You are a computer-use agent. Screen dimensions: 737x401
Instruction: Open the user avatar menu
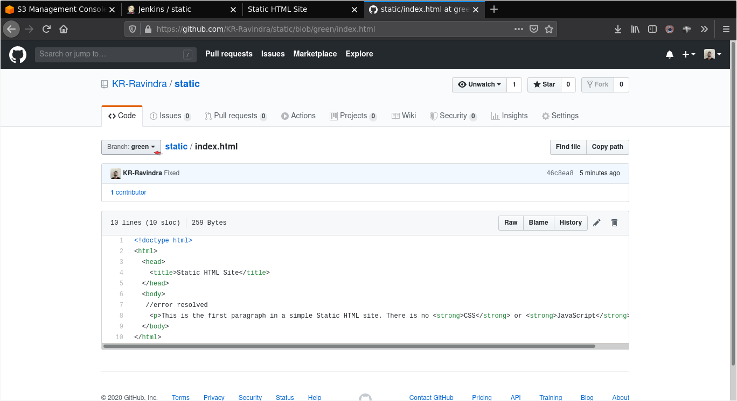click(x=712, y=54)
